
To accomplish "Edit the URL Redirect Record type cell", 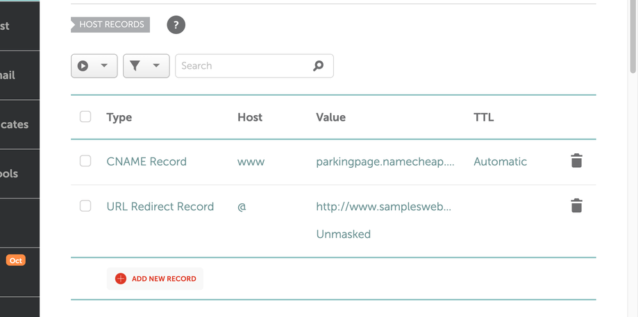I will click(x=160, y=207).
